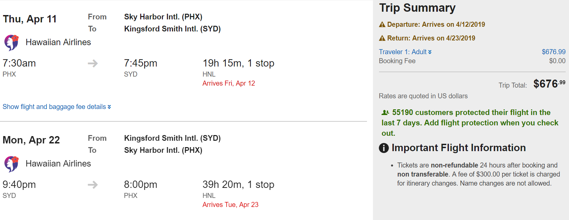569x220 pixels.
Task: Click the Hawaiian Airlines logo for Apr 22 flight
Action: pos(11,164)
